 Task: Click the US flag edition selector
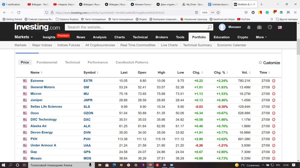[280, 27]
